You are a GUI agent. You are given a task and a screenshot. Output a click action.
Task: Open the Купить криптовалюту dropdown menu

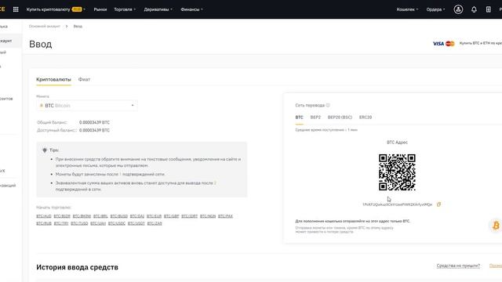click(56, 9)
